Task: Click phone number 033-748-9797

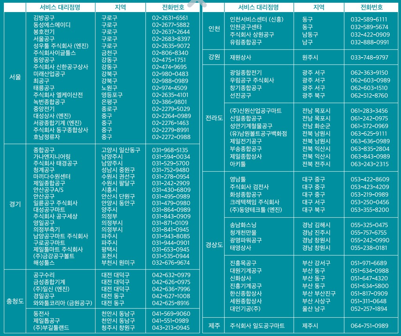Action: click(x=369, y=58)
